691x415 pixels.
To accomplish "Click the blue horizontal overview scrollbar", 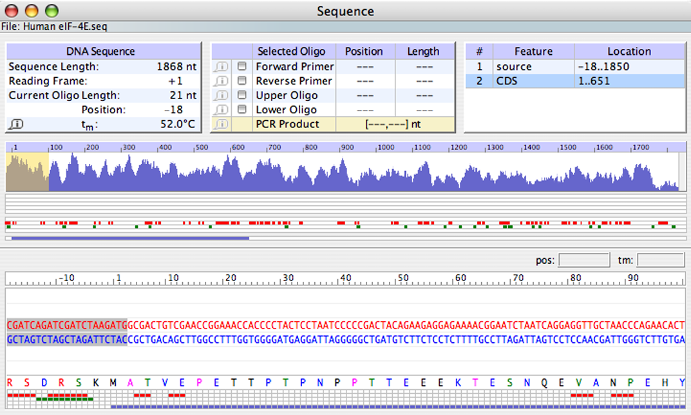I will coord(130,239).
